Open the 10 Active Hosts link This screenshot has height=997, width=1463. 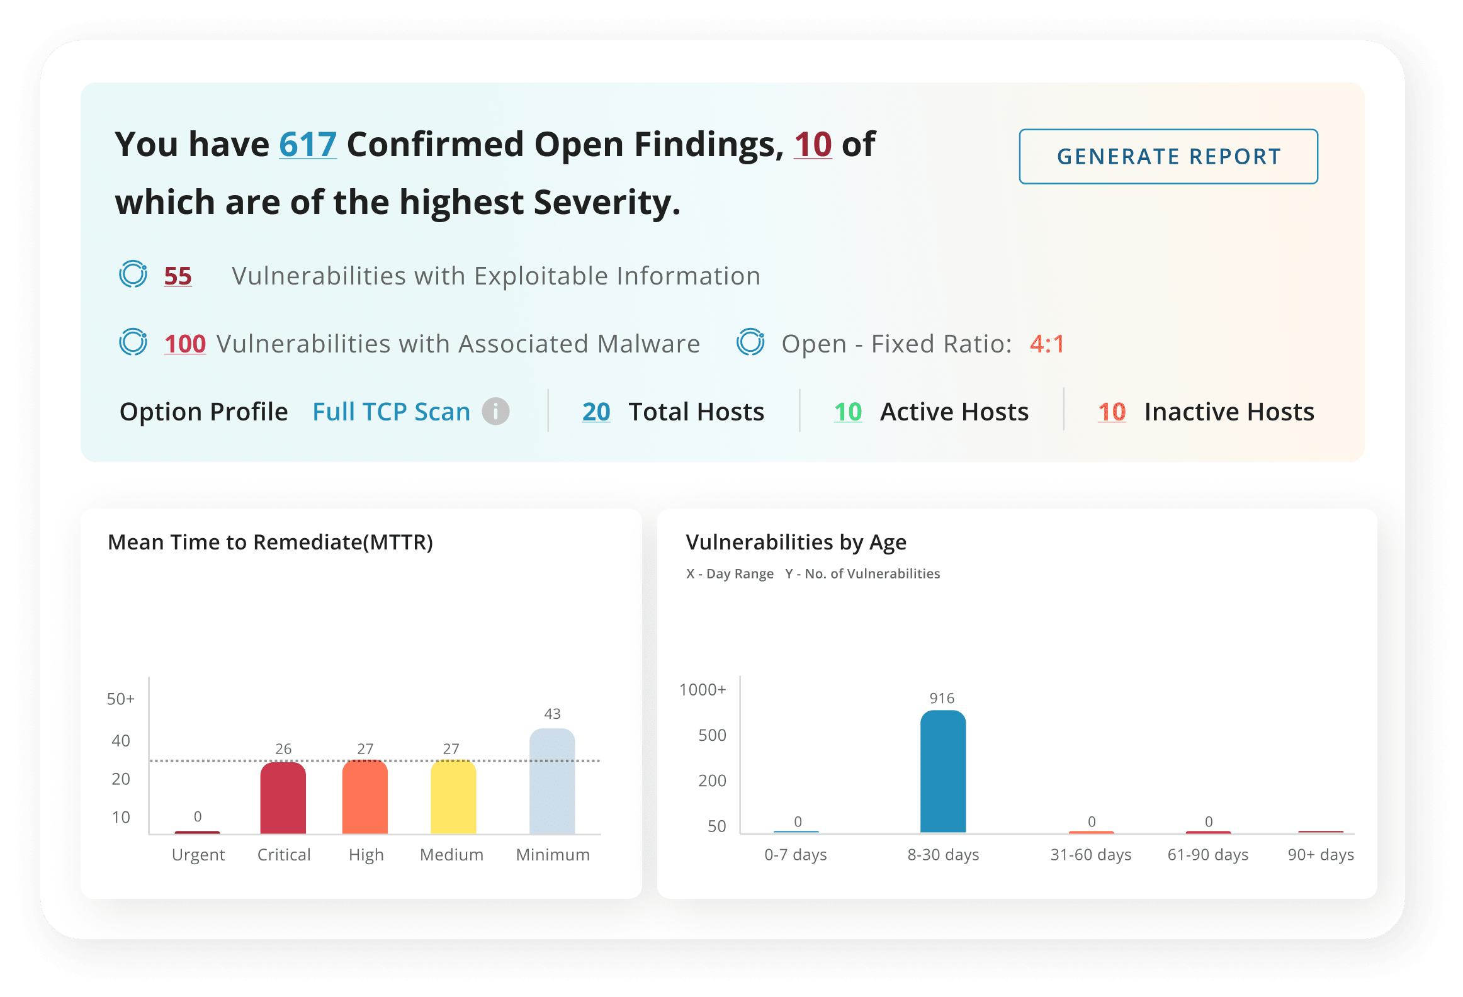(847, 412)
